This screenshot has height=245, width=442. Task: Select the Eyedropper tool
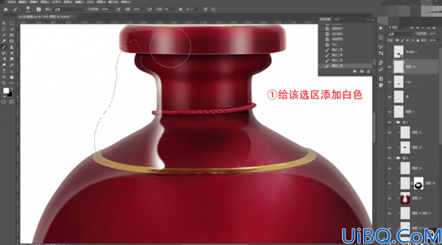click(x=4, y=41)
